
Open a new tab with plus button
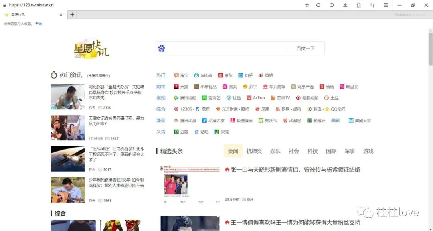tap(72, 15)
